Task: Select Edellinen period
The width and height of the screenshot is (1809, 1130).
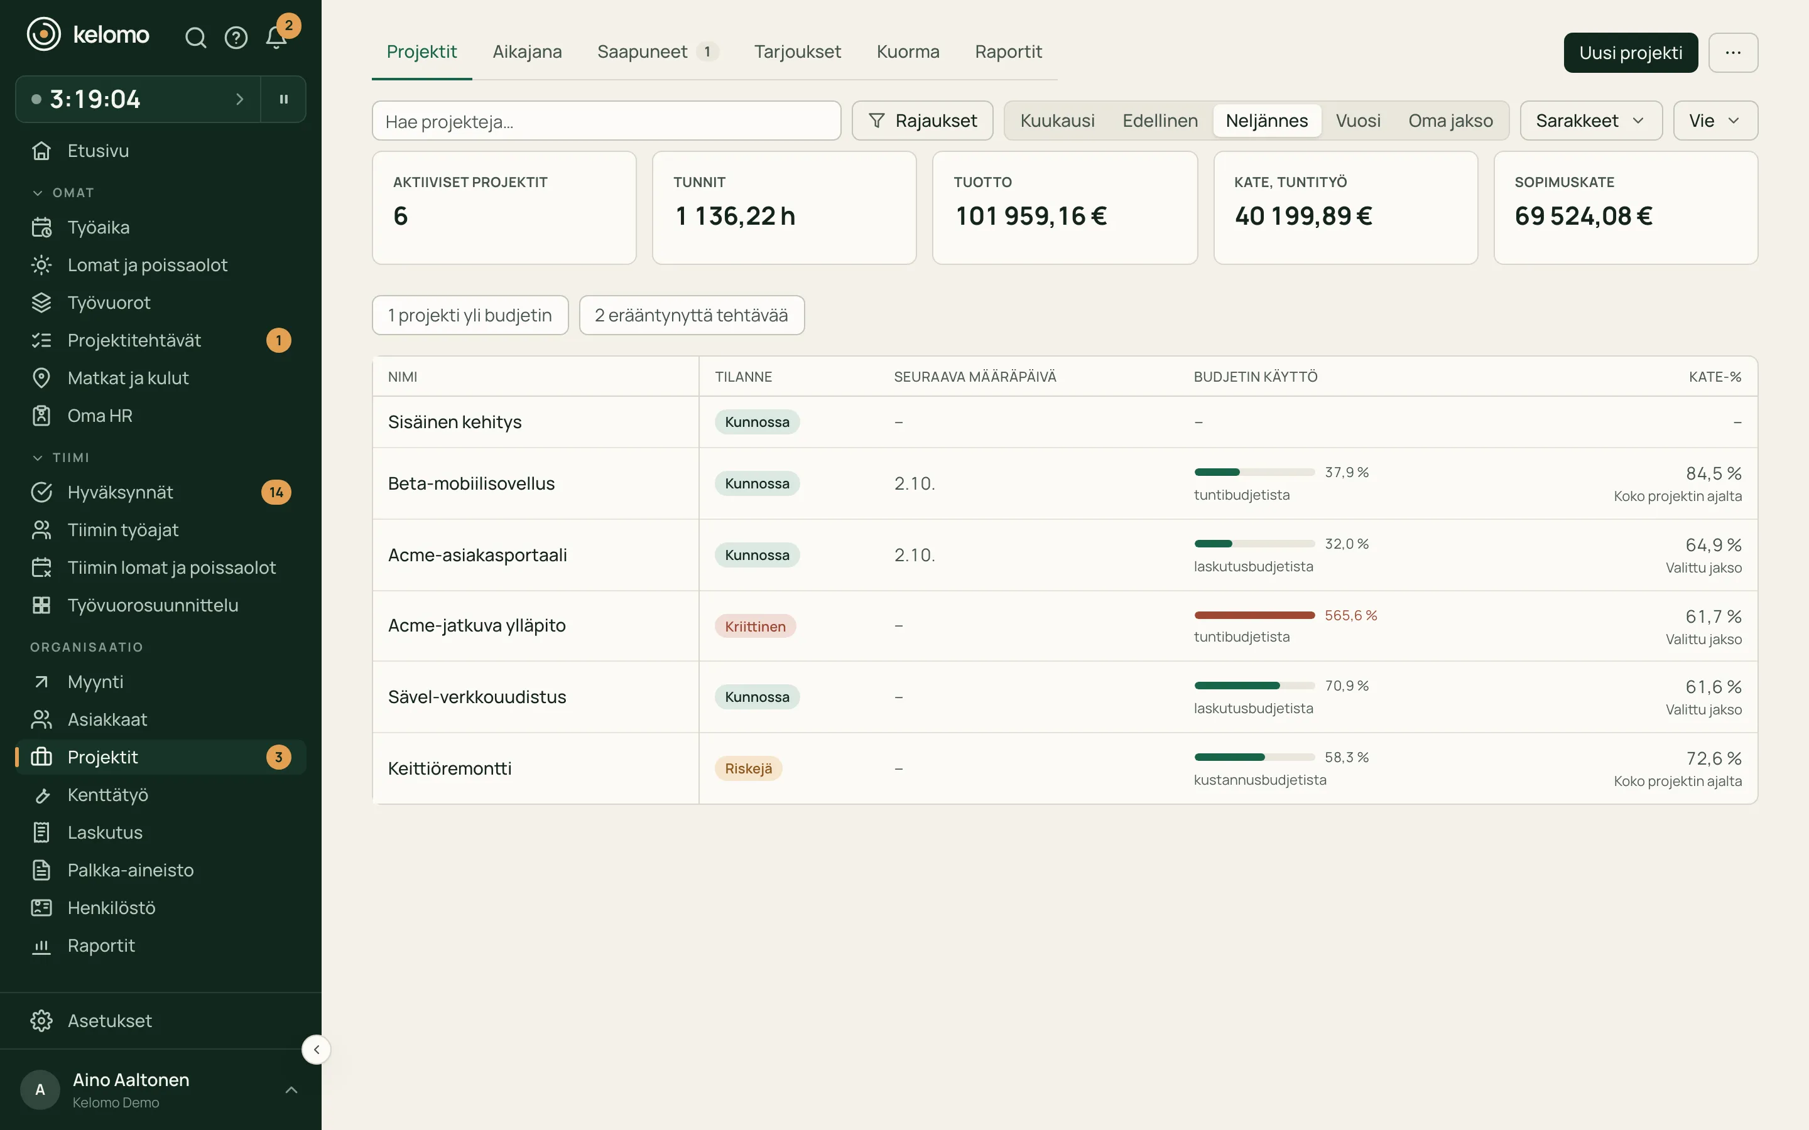Action: (1160, 121)
